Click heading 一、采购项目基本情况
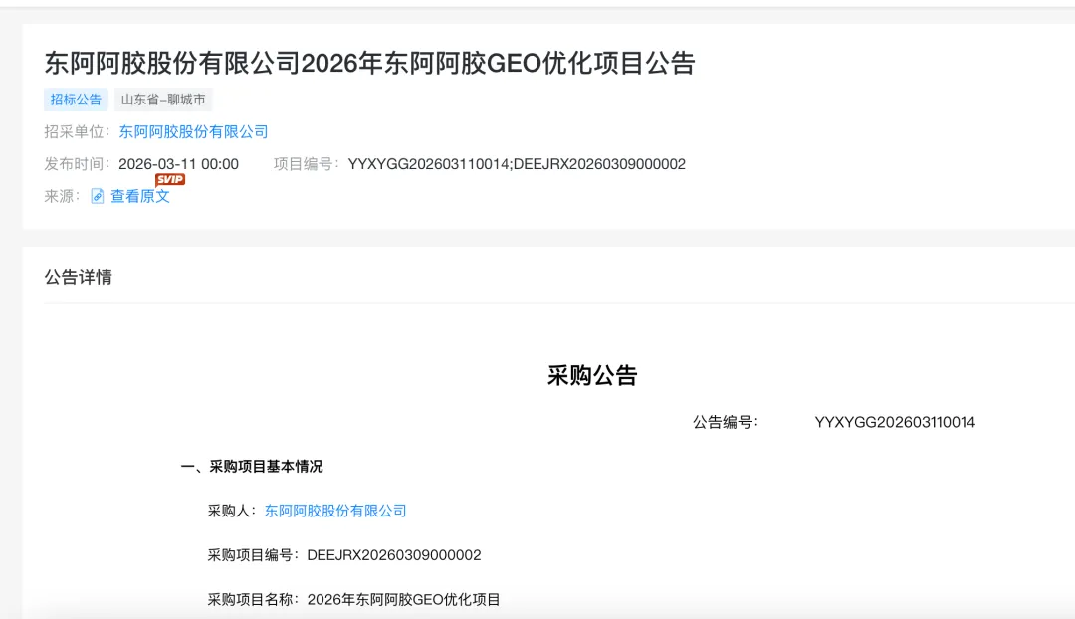Screen dimensions: 1075x619 pos(252,467)
